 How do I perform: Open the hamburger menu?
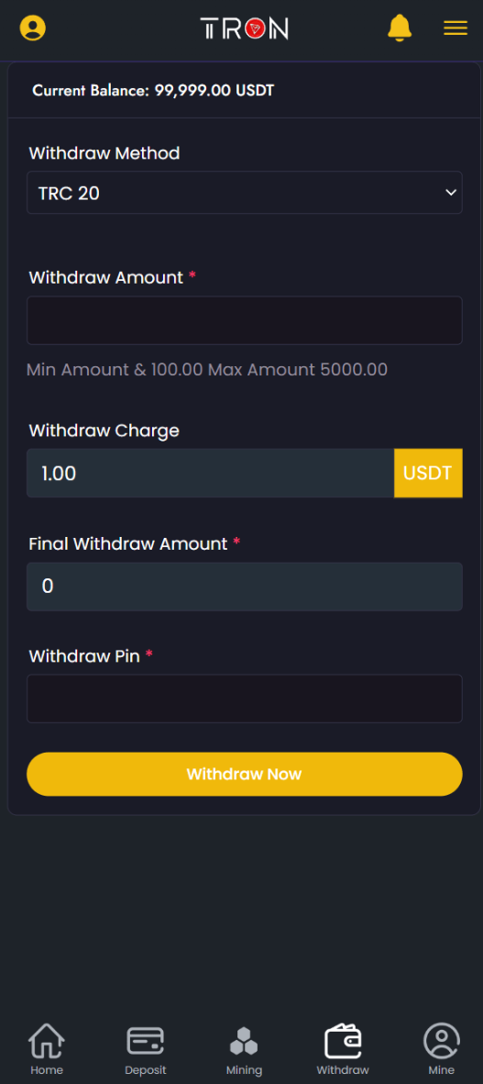(456, 28)
